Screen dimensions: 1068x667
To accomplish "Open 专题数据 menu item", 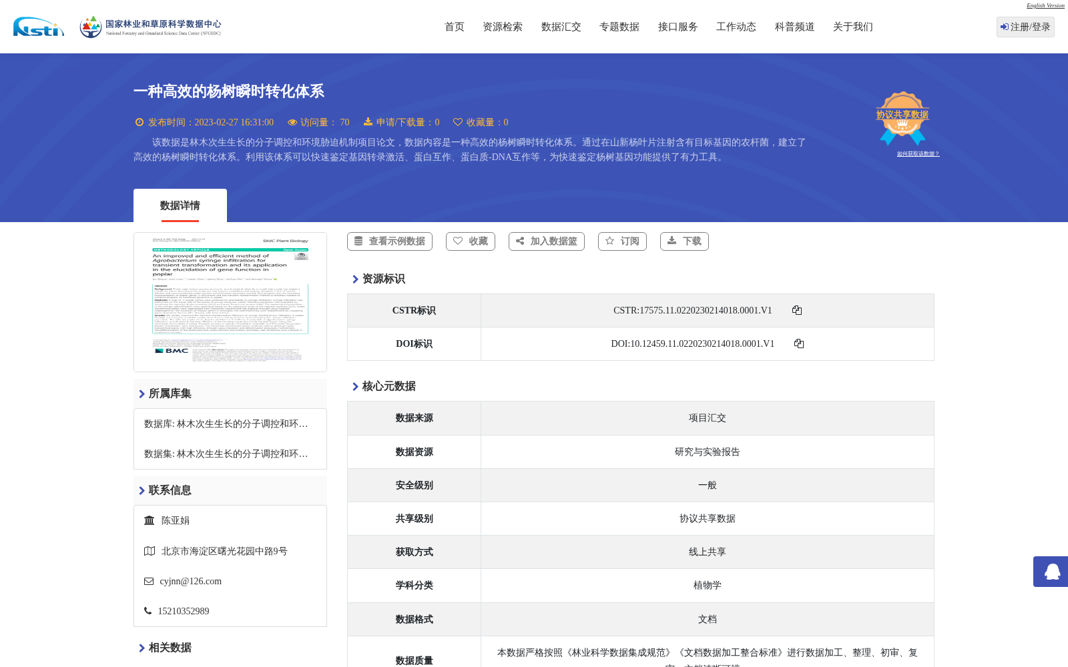I will click(x=619, y=27).
